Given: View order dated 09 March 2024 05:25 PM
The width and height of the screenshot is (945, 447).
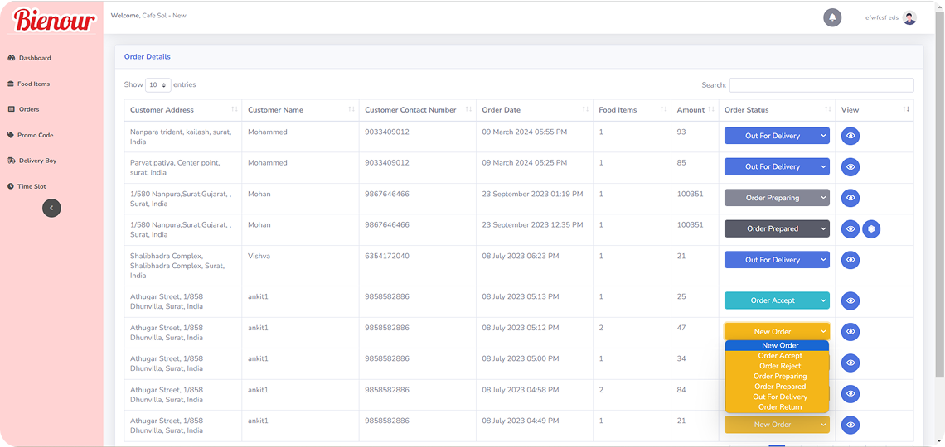Looking at the screenshot, I should [850, 167].
